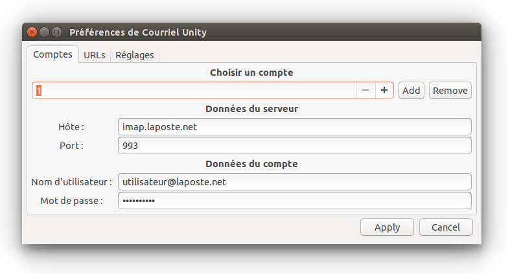This screenshot has width=508, height=274.
Task: Cancel the preferences dialog
Action: coord(446,227)
